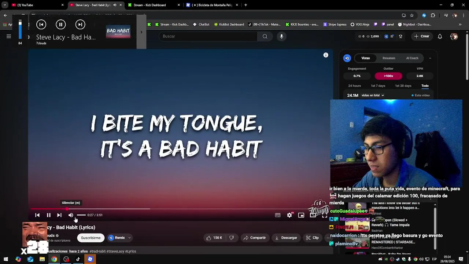Like the video with 156 K

(214, 238)
